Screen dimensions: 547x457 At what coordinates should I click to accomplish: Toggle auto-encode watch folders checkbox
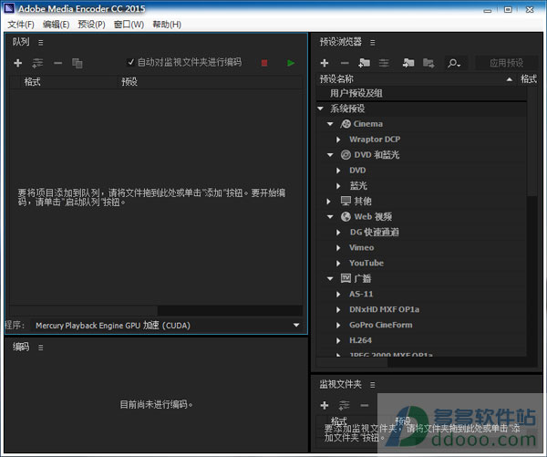pos(131,62)
